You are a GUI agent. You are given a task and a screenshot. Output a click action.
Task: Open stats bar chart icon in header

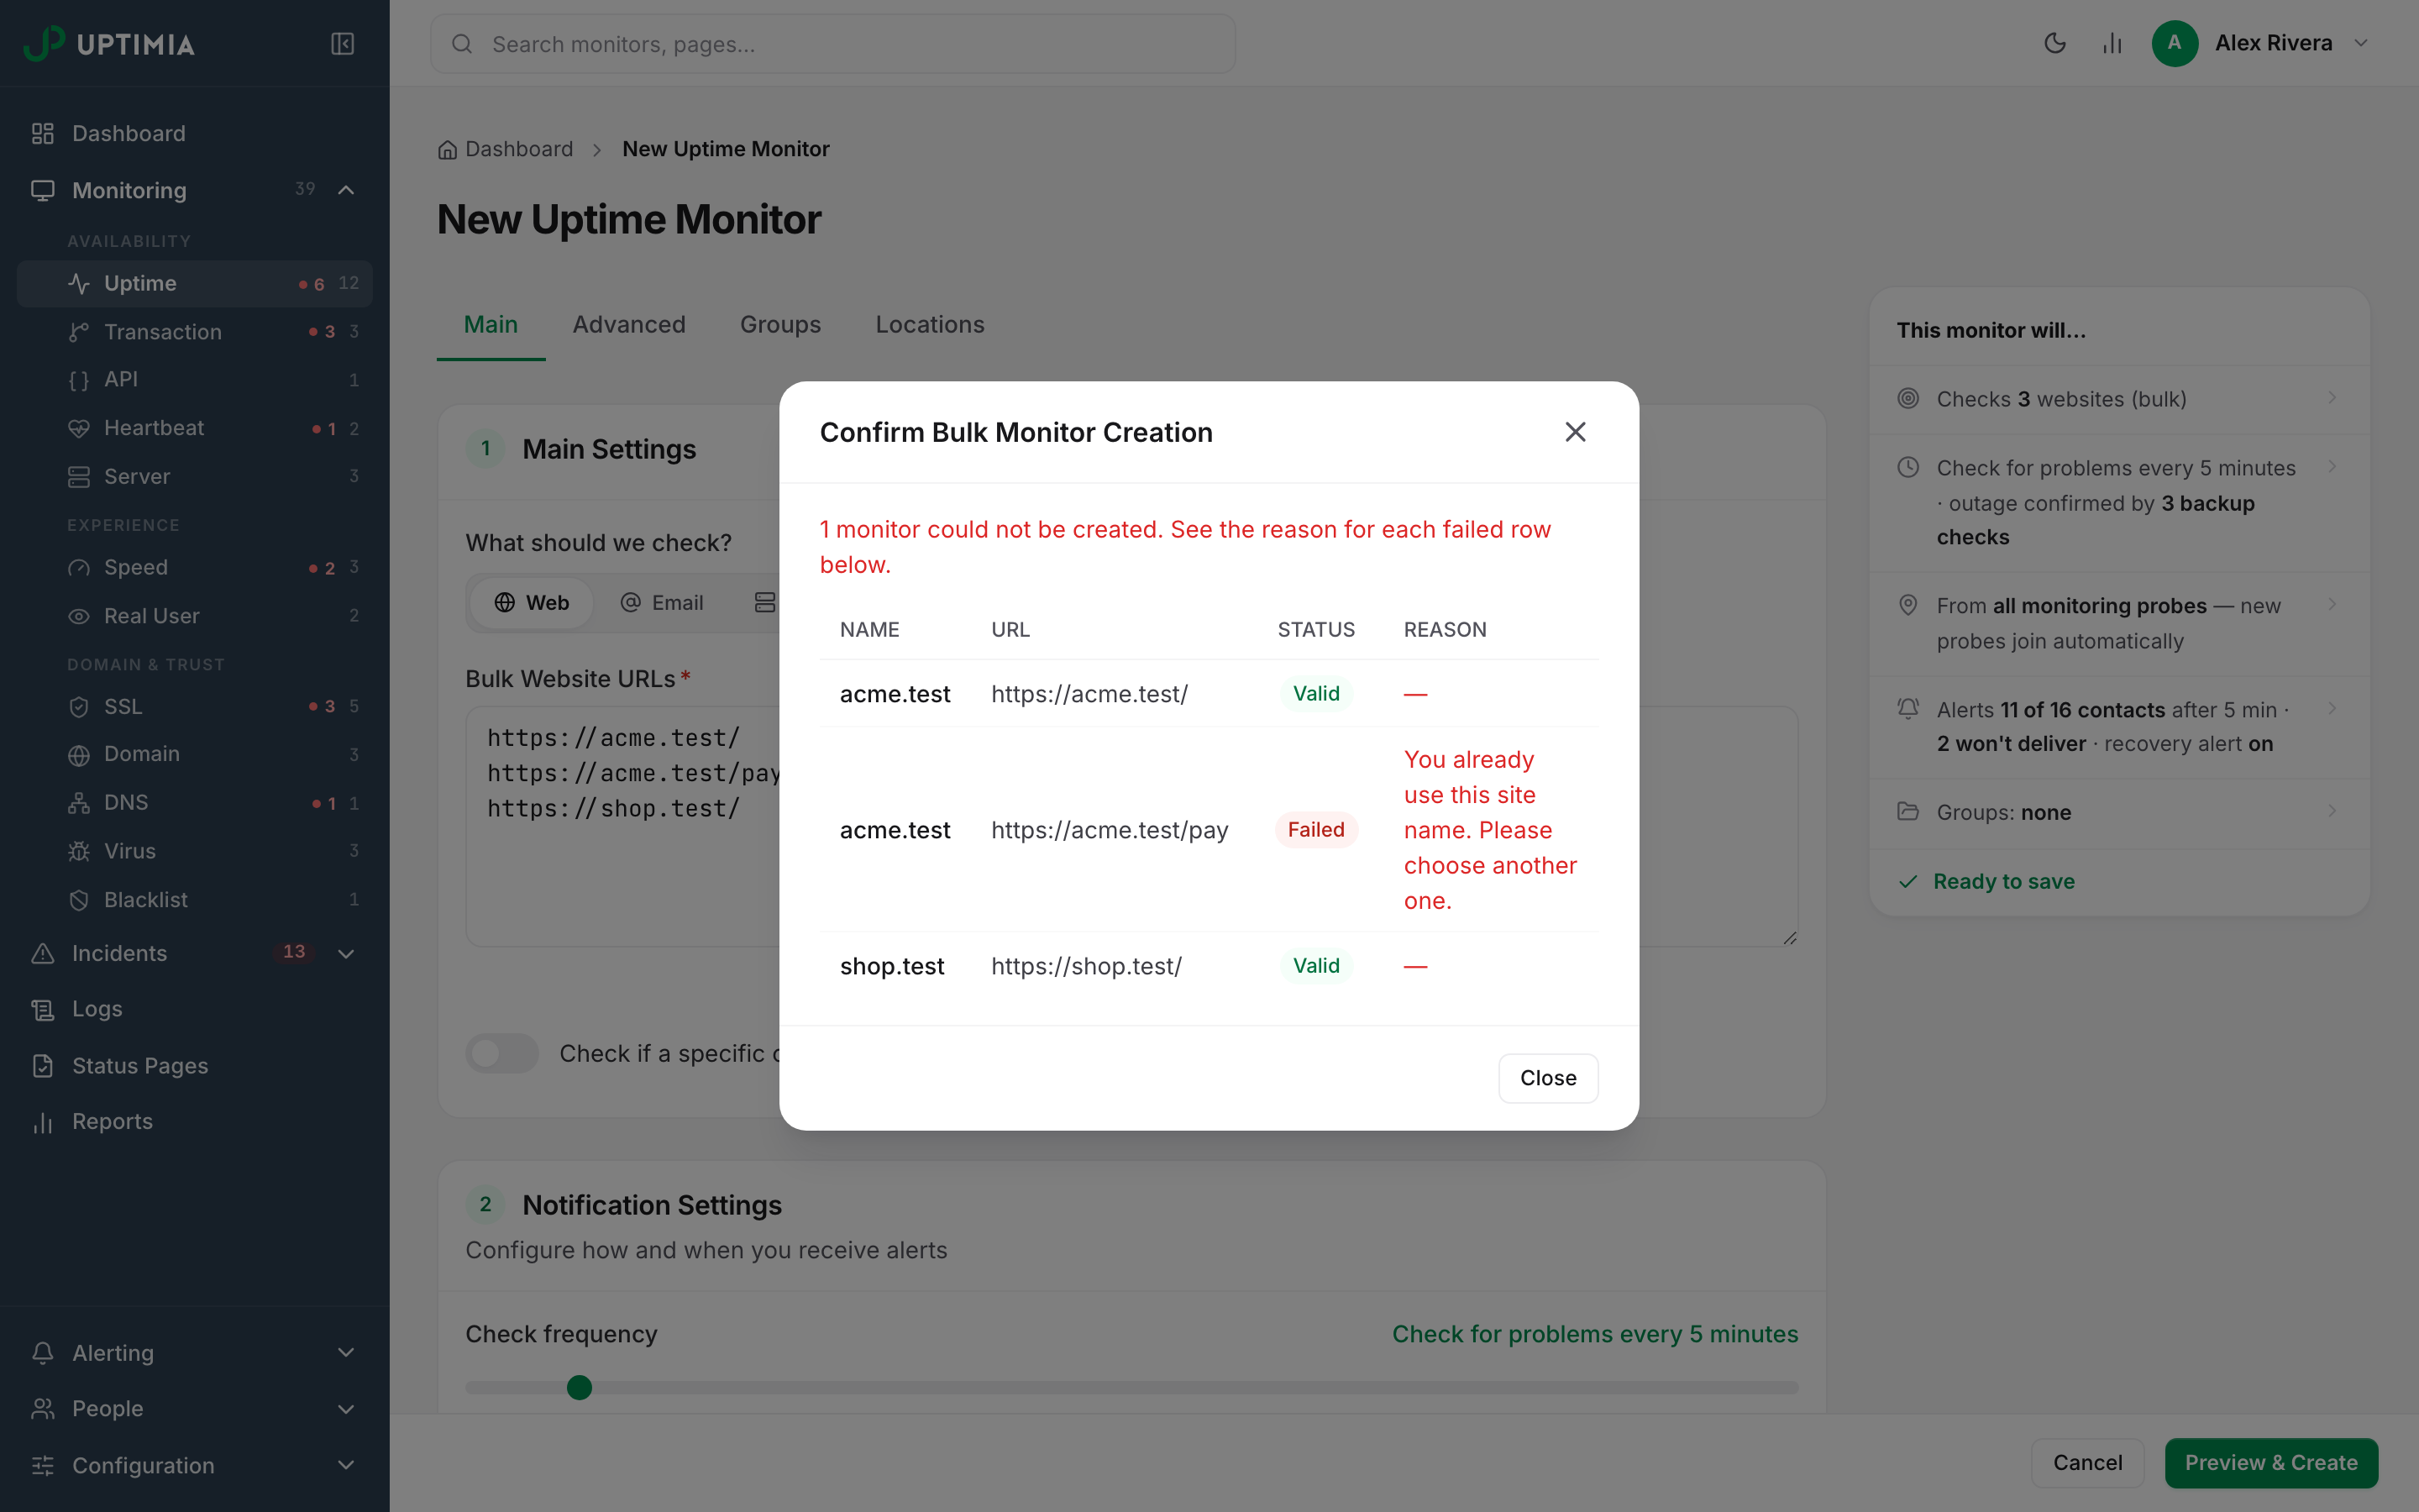pos(2112,43)
